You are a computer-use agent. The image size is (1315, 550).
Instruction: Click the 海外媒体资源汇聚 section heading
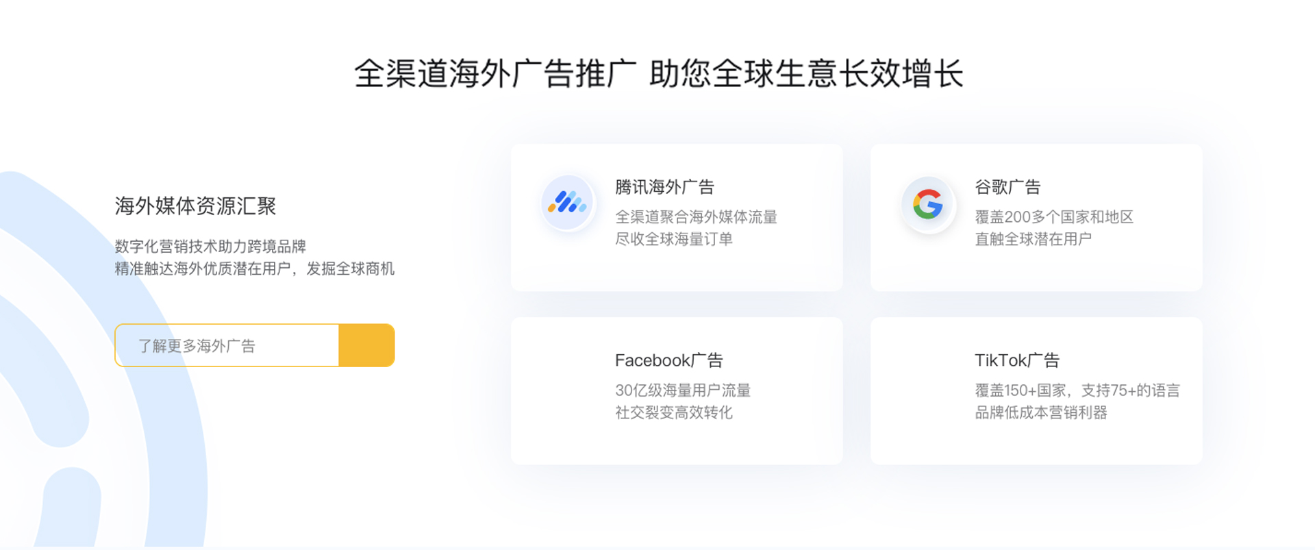point(195,206)
